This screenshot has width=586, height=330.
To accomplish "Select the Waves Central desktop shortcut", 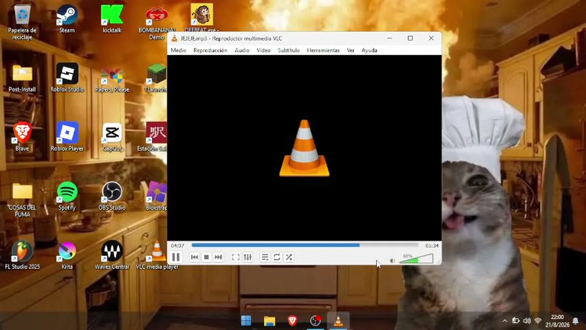I will [x=112, y=256].
